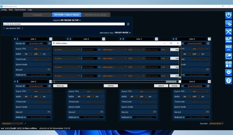This screenshot has height=135, width=233.
Task: Open the PROXY MODE » link
Action: pyautogui.click(x=123, y=33)
